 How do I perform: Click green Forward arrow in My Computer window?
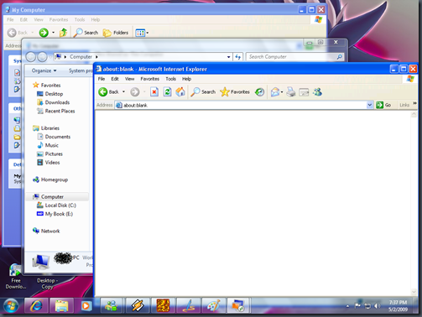coord(44,33)
